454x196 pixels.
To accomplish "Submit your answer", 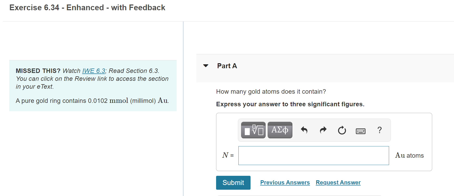I will pyautogui.click(x=233, y=183).
